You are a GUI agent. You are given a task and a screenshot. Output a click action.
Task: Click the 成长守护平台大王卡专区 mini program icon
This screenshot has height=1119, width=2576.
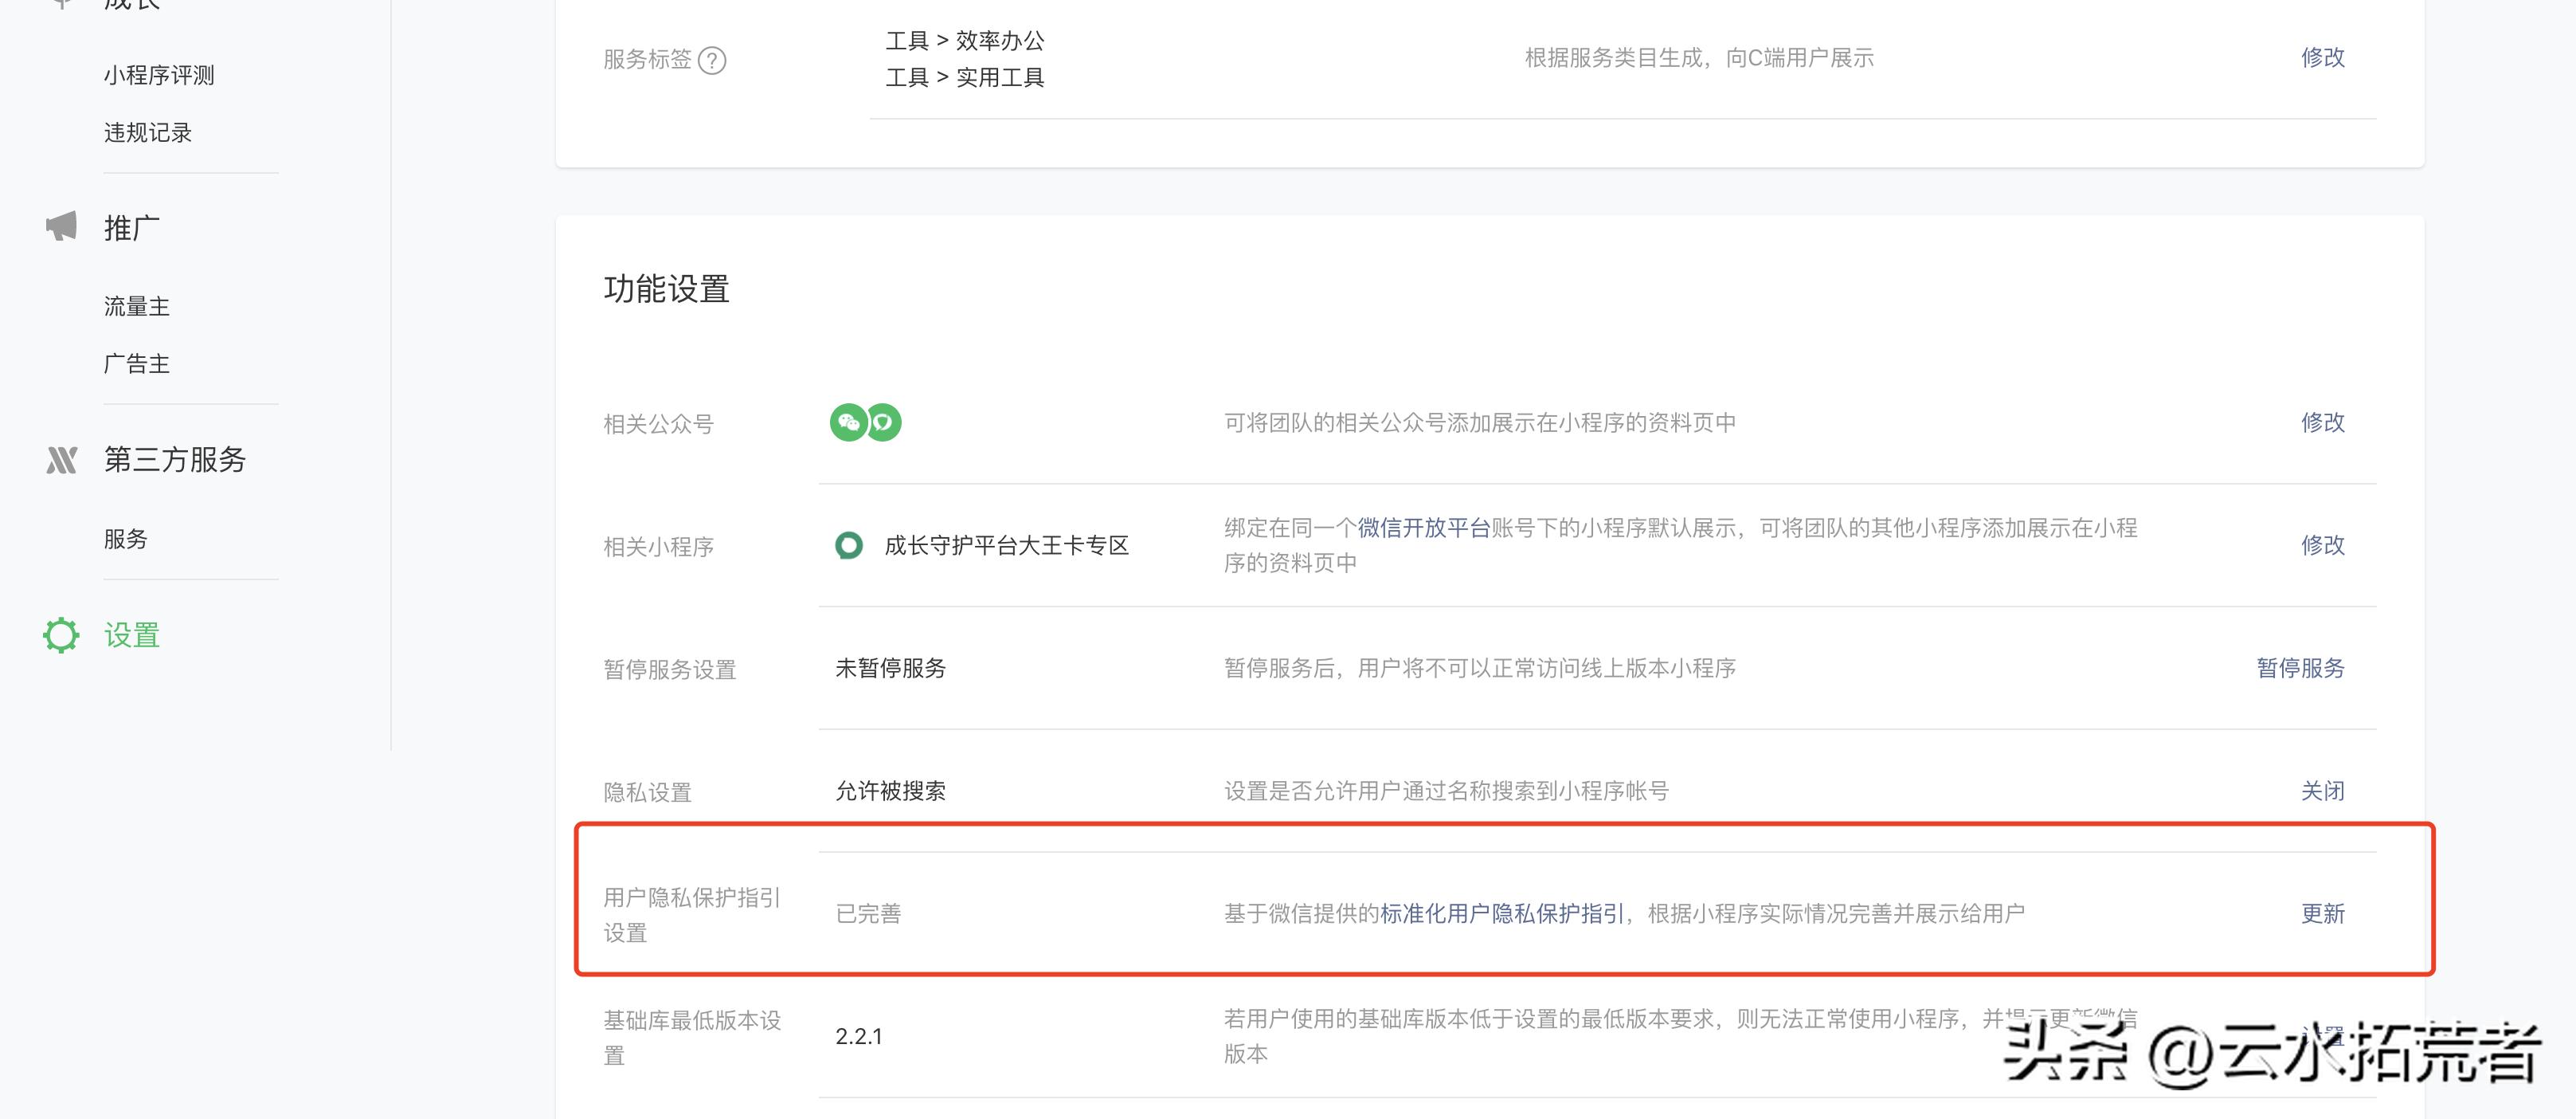point(849,545)
